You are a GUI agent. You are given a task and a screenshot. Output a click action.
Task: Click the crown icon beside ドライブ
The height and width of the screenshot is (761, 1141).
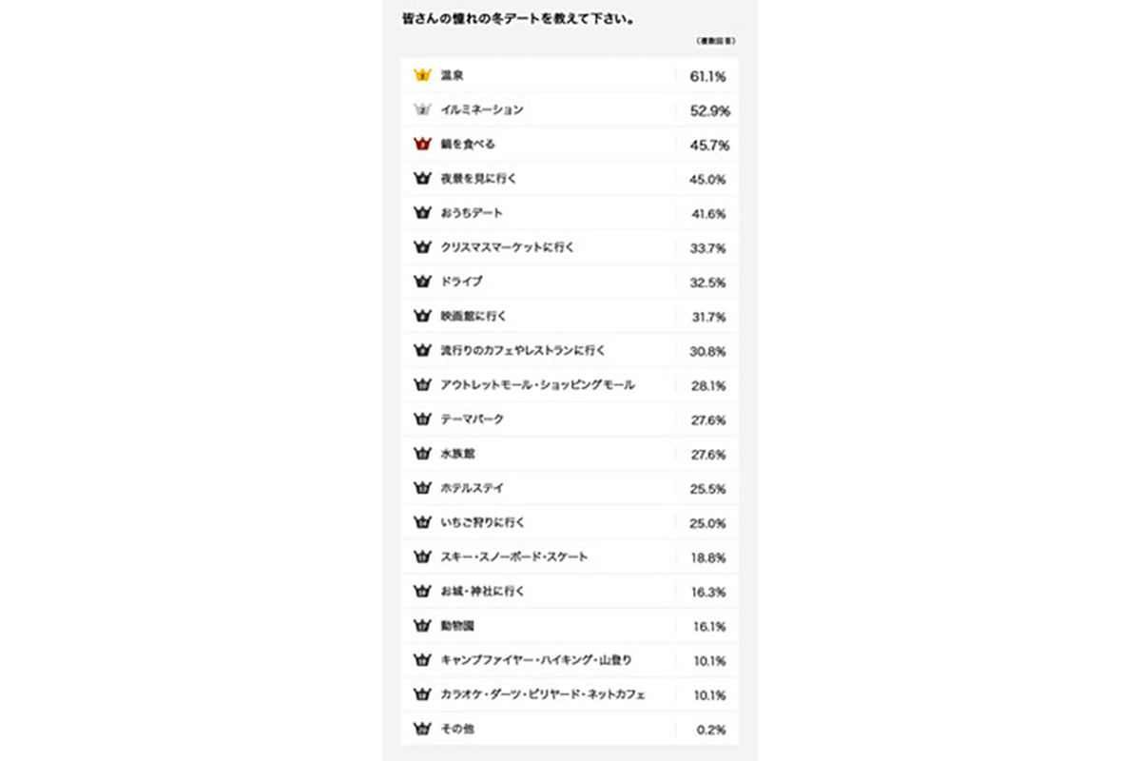(x=423, y=282)
